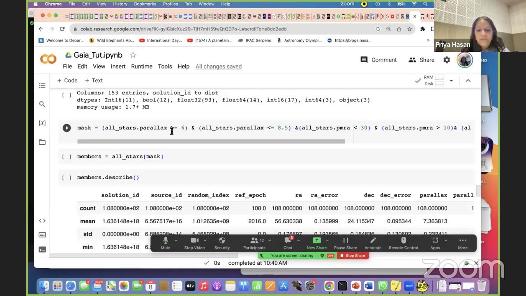Click Wi-Fi icon in the menu bar
The image size is (526, 296).
pos(414,4)
